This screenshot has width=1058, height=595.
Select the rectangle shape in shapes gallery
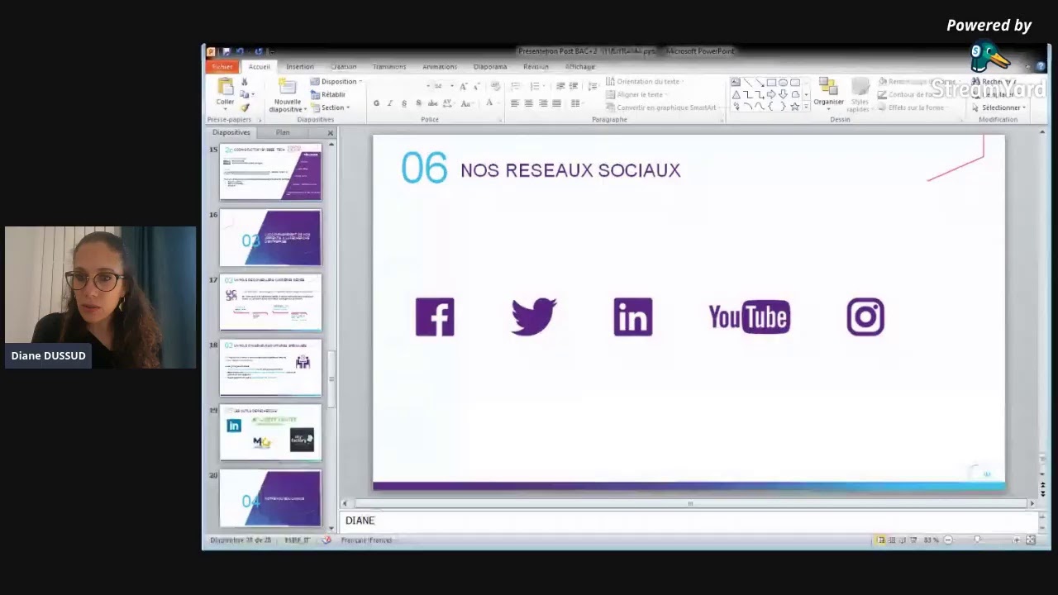(x=771, y=83)
